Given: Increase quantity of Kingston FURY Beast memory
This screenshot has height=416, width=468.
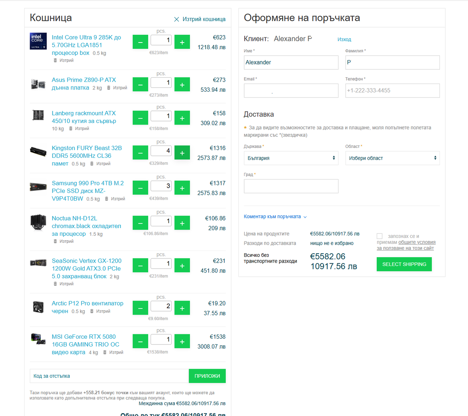Looking at the screenshot, I should (x=182, y=153).
